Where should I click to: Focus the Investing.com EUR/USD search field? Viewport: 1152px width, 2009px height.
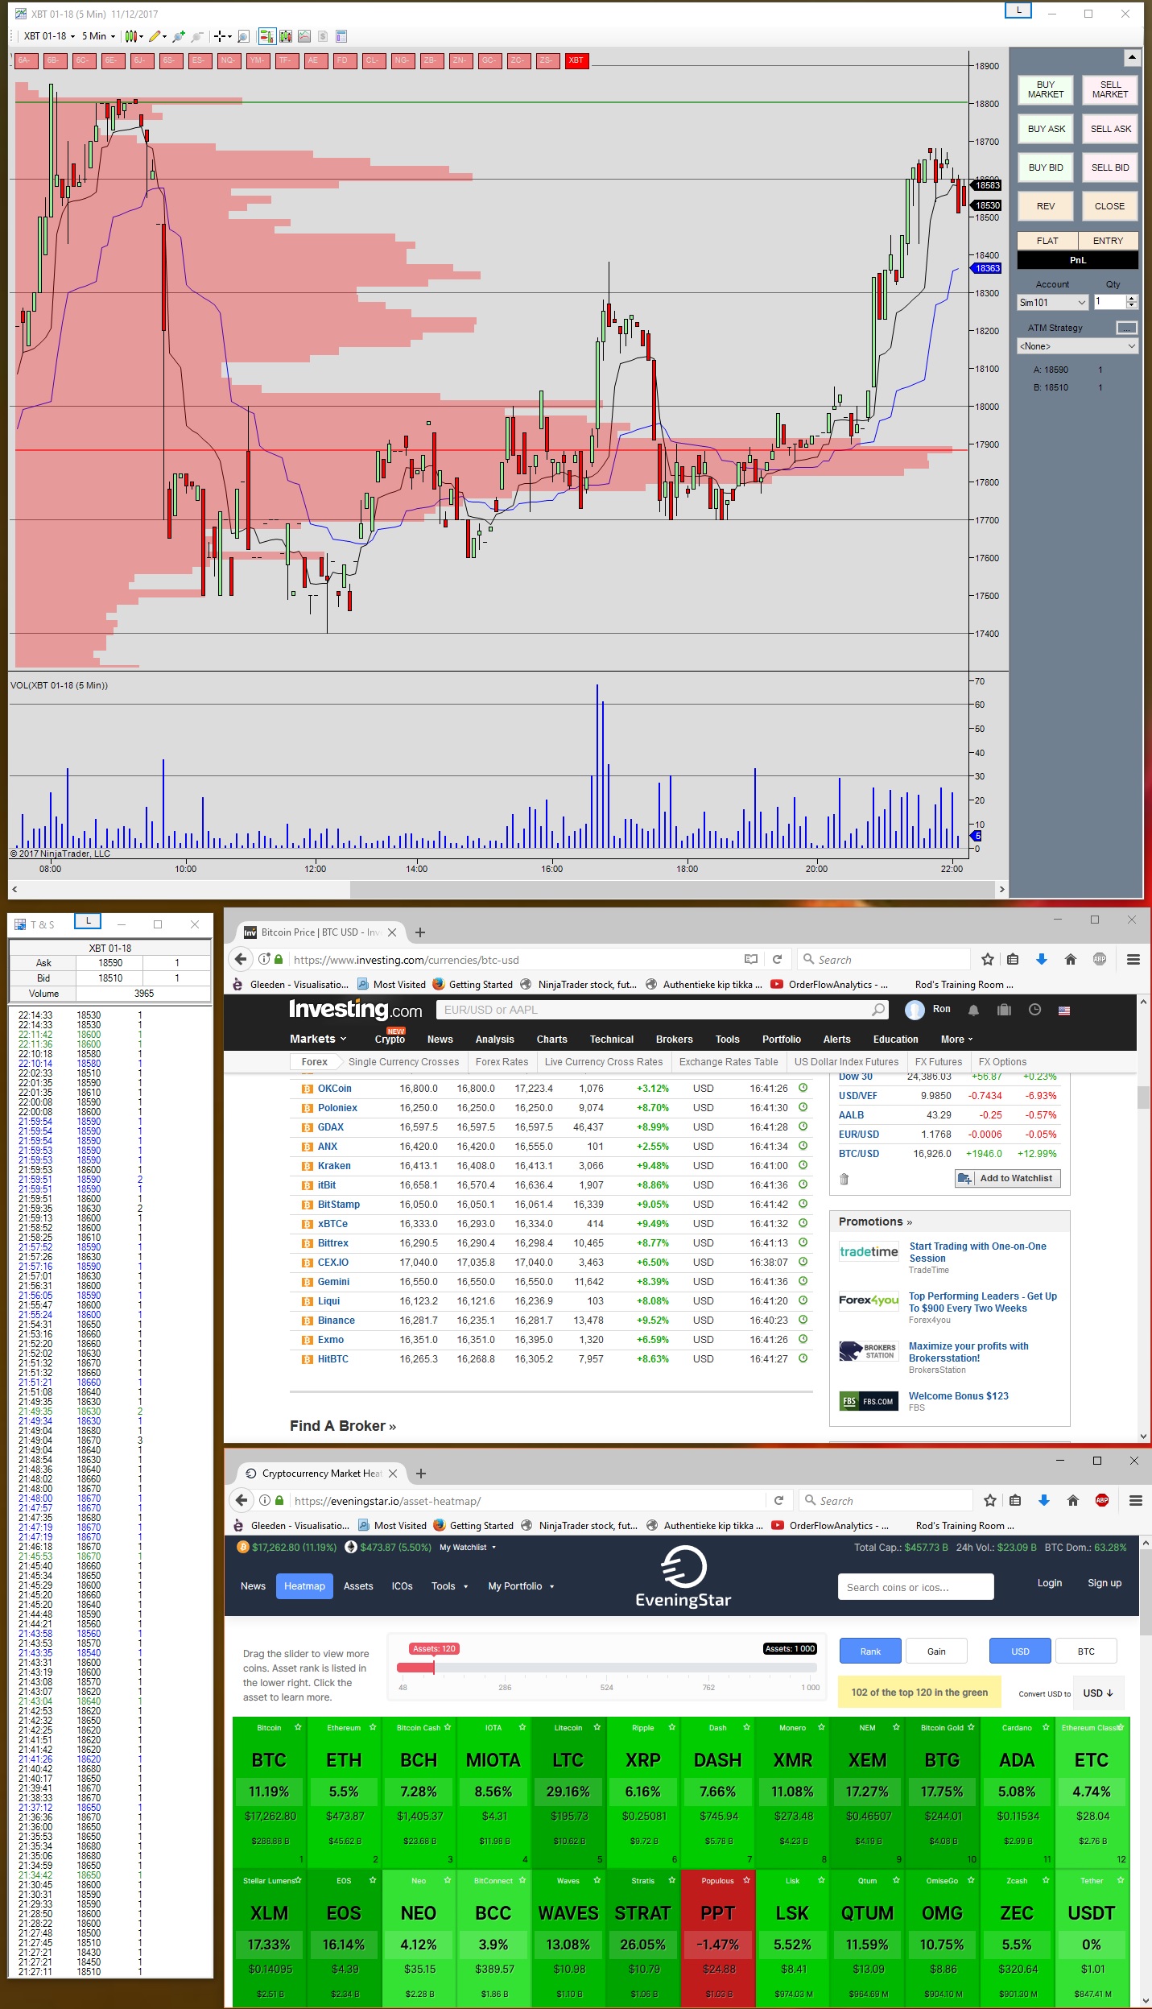coord(662,1010)
